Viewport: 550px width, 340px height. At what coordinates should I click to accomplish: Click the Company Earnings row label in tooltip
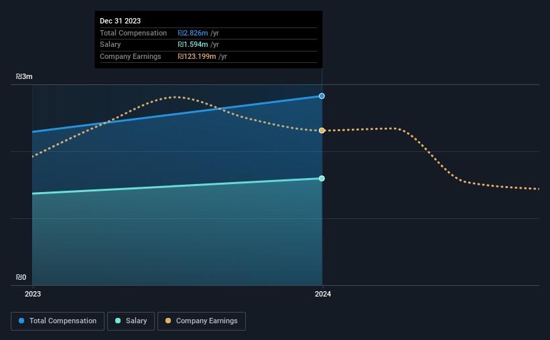(131, 56)
